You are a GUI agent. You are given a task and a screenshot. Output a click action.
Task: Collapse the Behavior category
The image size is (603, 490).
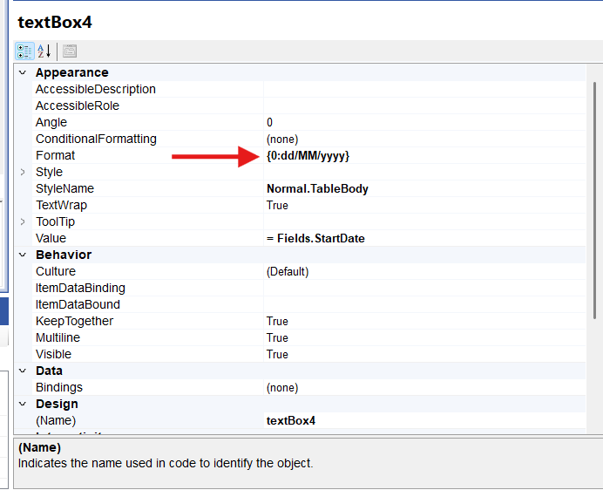(23, 255)
